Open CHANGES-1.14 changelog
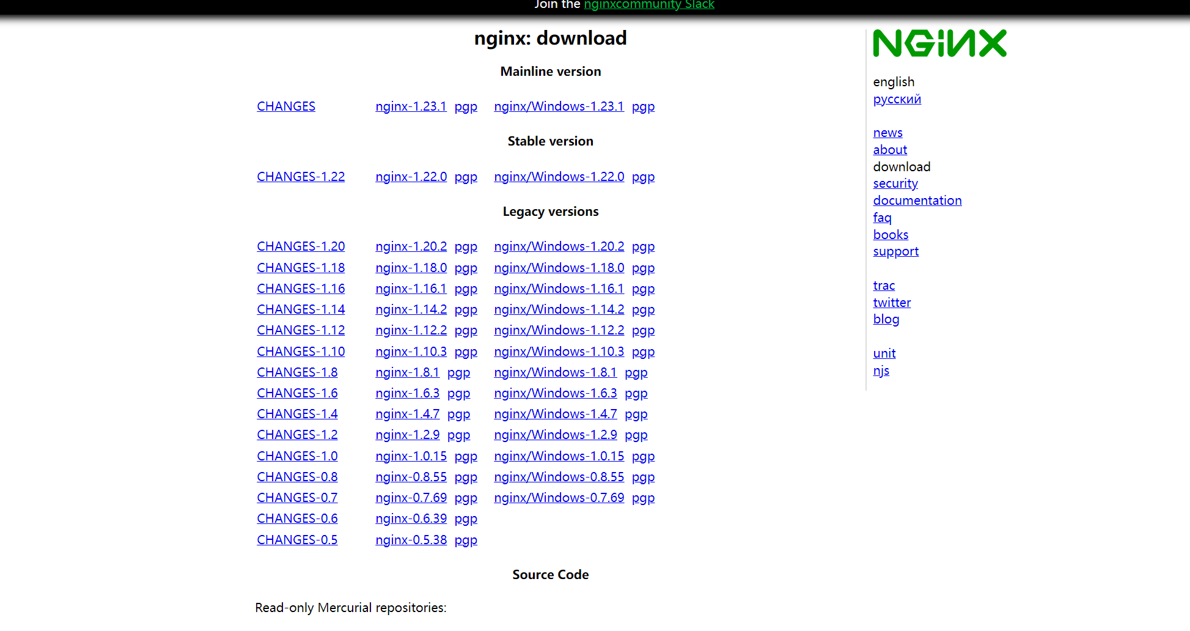1190x631 pixels. tap(301, 309)
